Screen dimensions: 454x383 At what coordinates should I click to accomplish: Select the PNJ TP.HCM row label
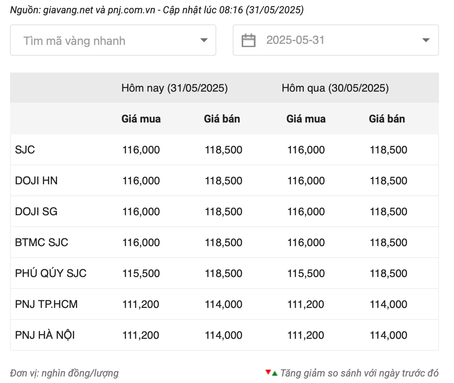point(46,304)
